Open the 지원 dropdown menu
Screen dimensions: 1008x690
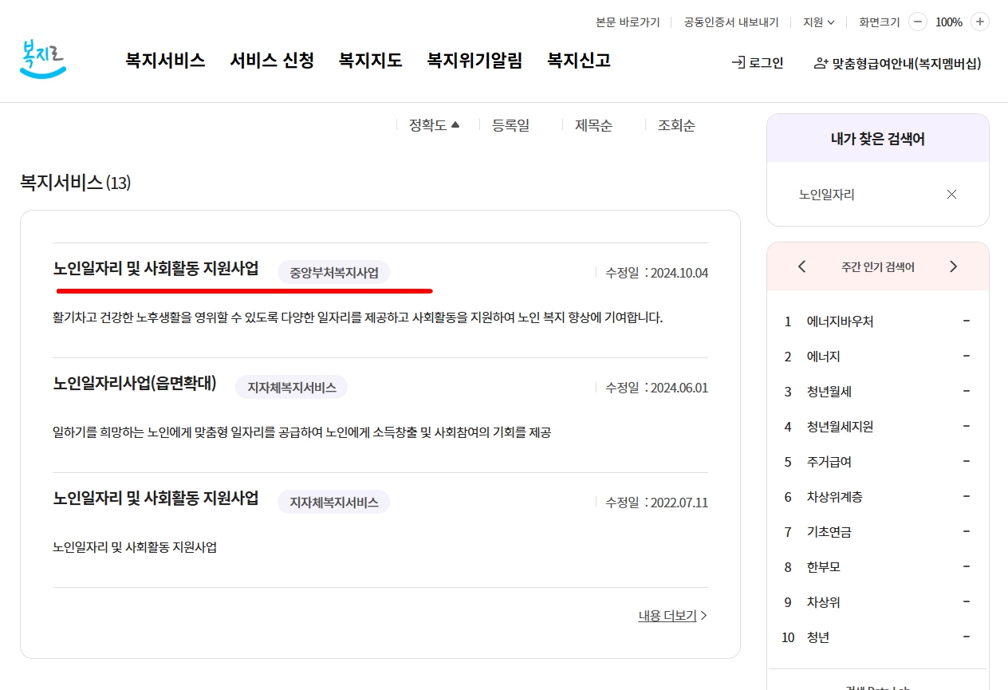point(818,22)
